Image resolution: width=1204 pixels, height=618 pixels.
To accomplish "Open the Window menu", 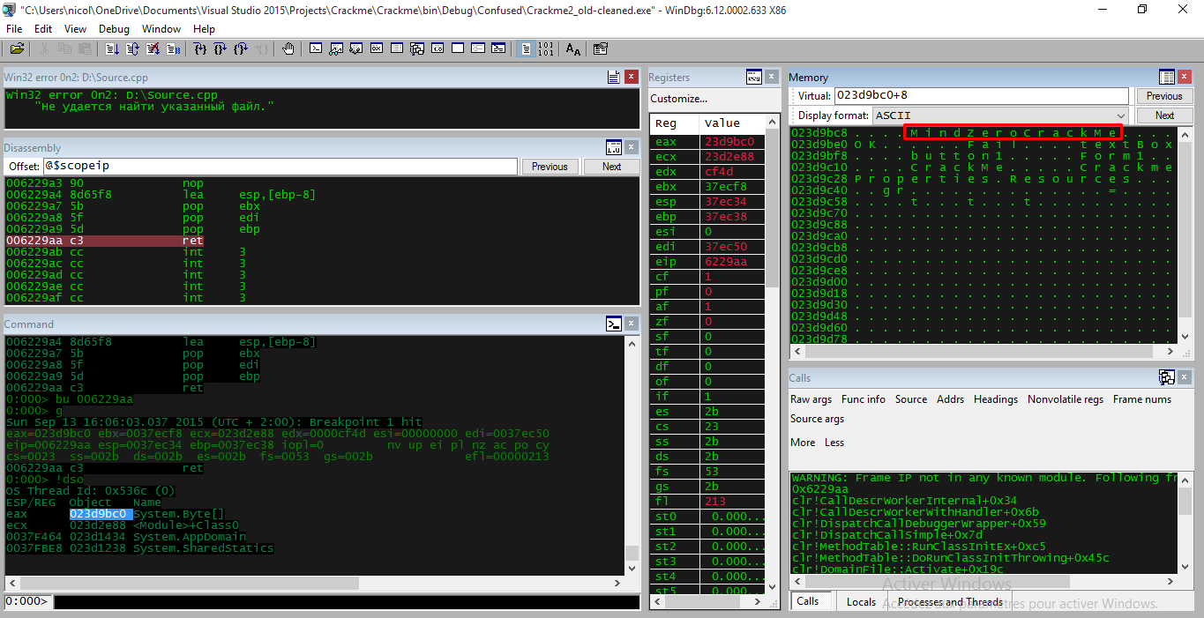I will (x=161, y=29).
